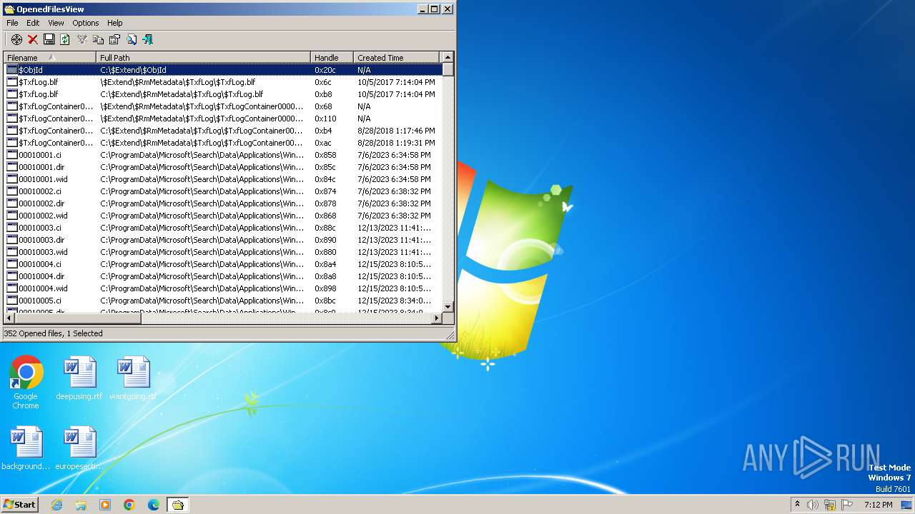Open Windows Media Player from taskbar
The image size is (915, 514).
tap(105, 505)
